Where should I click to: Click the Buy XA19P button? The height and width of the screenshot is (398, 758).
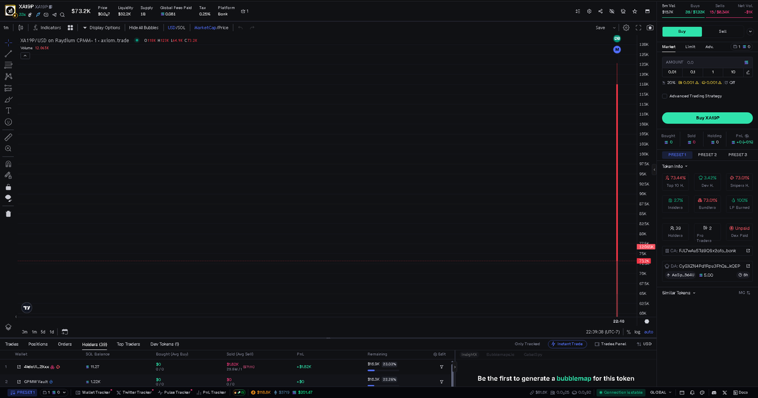pyautogui.click(x=707, y=118)
